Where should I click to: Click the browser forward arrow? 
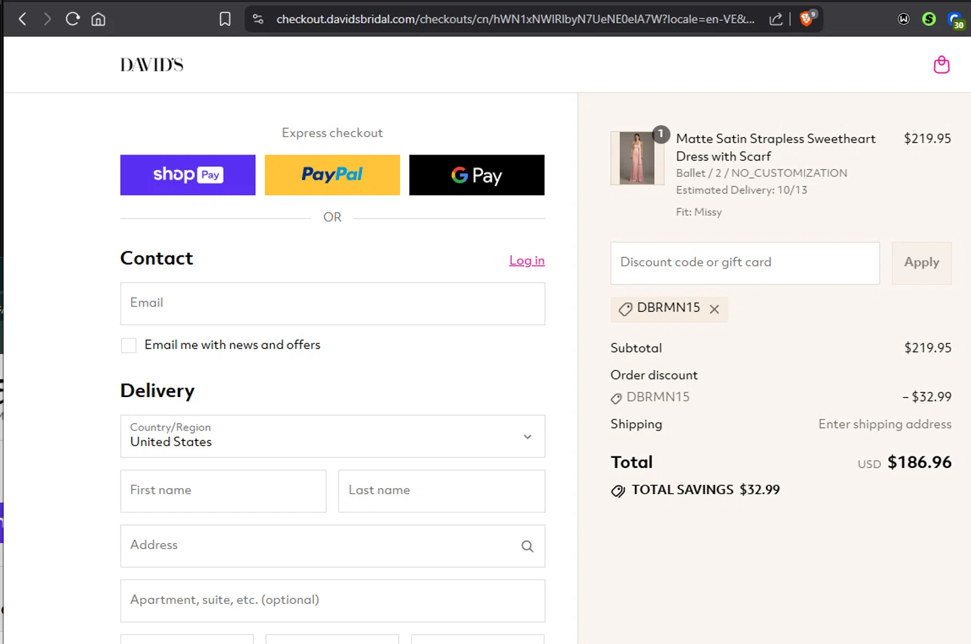tap(47, 19)
